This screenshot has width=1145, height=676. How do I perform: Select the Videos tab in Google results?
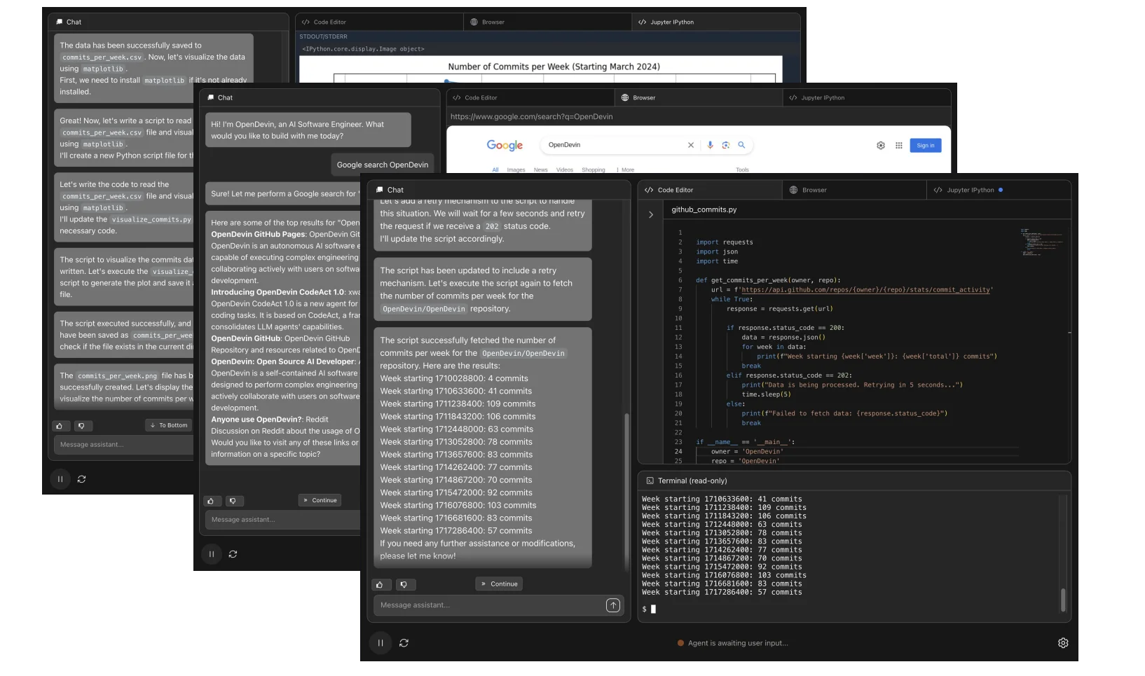[x=565, y=170]
